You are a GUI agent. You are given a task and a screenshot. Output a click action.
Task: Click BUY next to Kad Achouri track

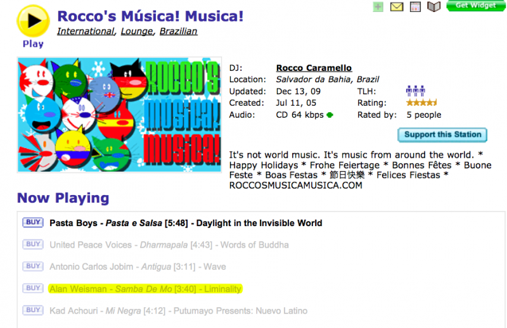coord(32,310)
